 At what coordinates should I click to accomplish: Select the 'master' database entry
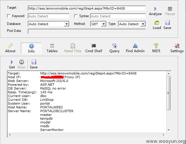[x=46, y=115]
